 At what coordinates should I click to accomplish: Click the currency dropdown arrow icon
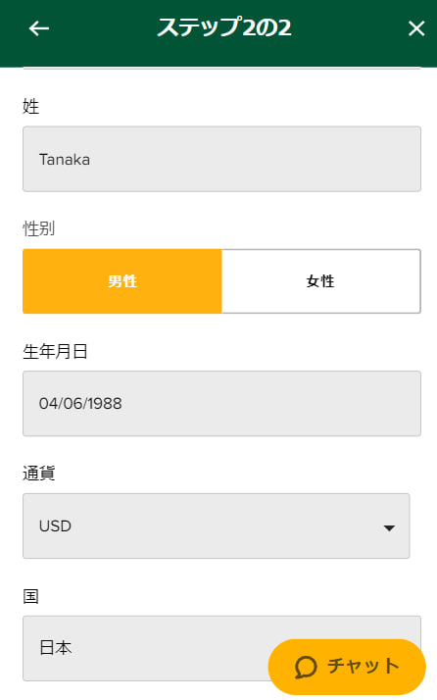coord(389,527)
